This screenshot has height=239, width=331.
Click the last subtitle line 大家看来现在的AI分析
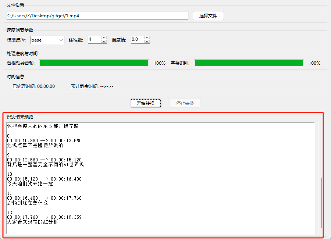click(32, 222)
